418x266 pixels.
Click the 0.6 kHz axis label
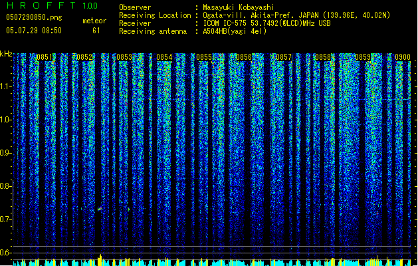point(5,253)
